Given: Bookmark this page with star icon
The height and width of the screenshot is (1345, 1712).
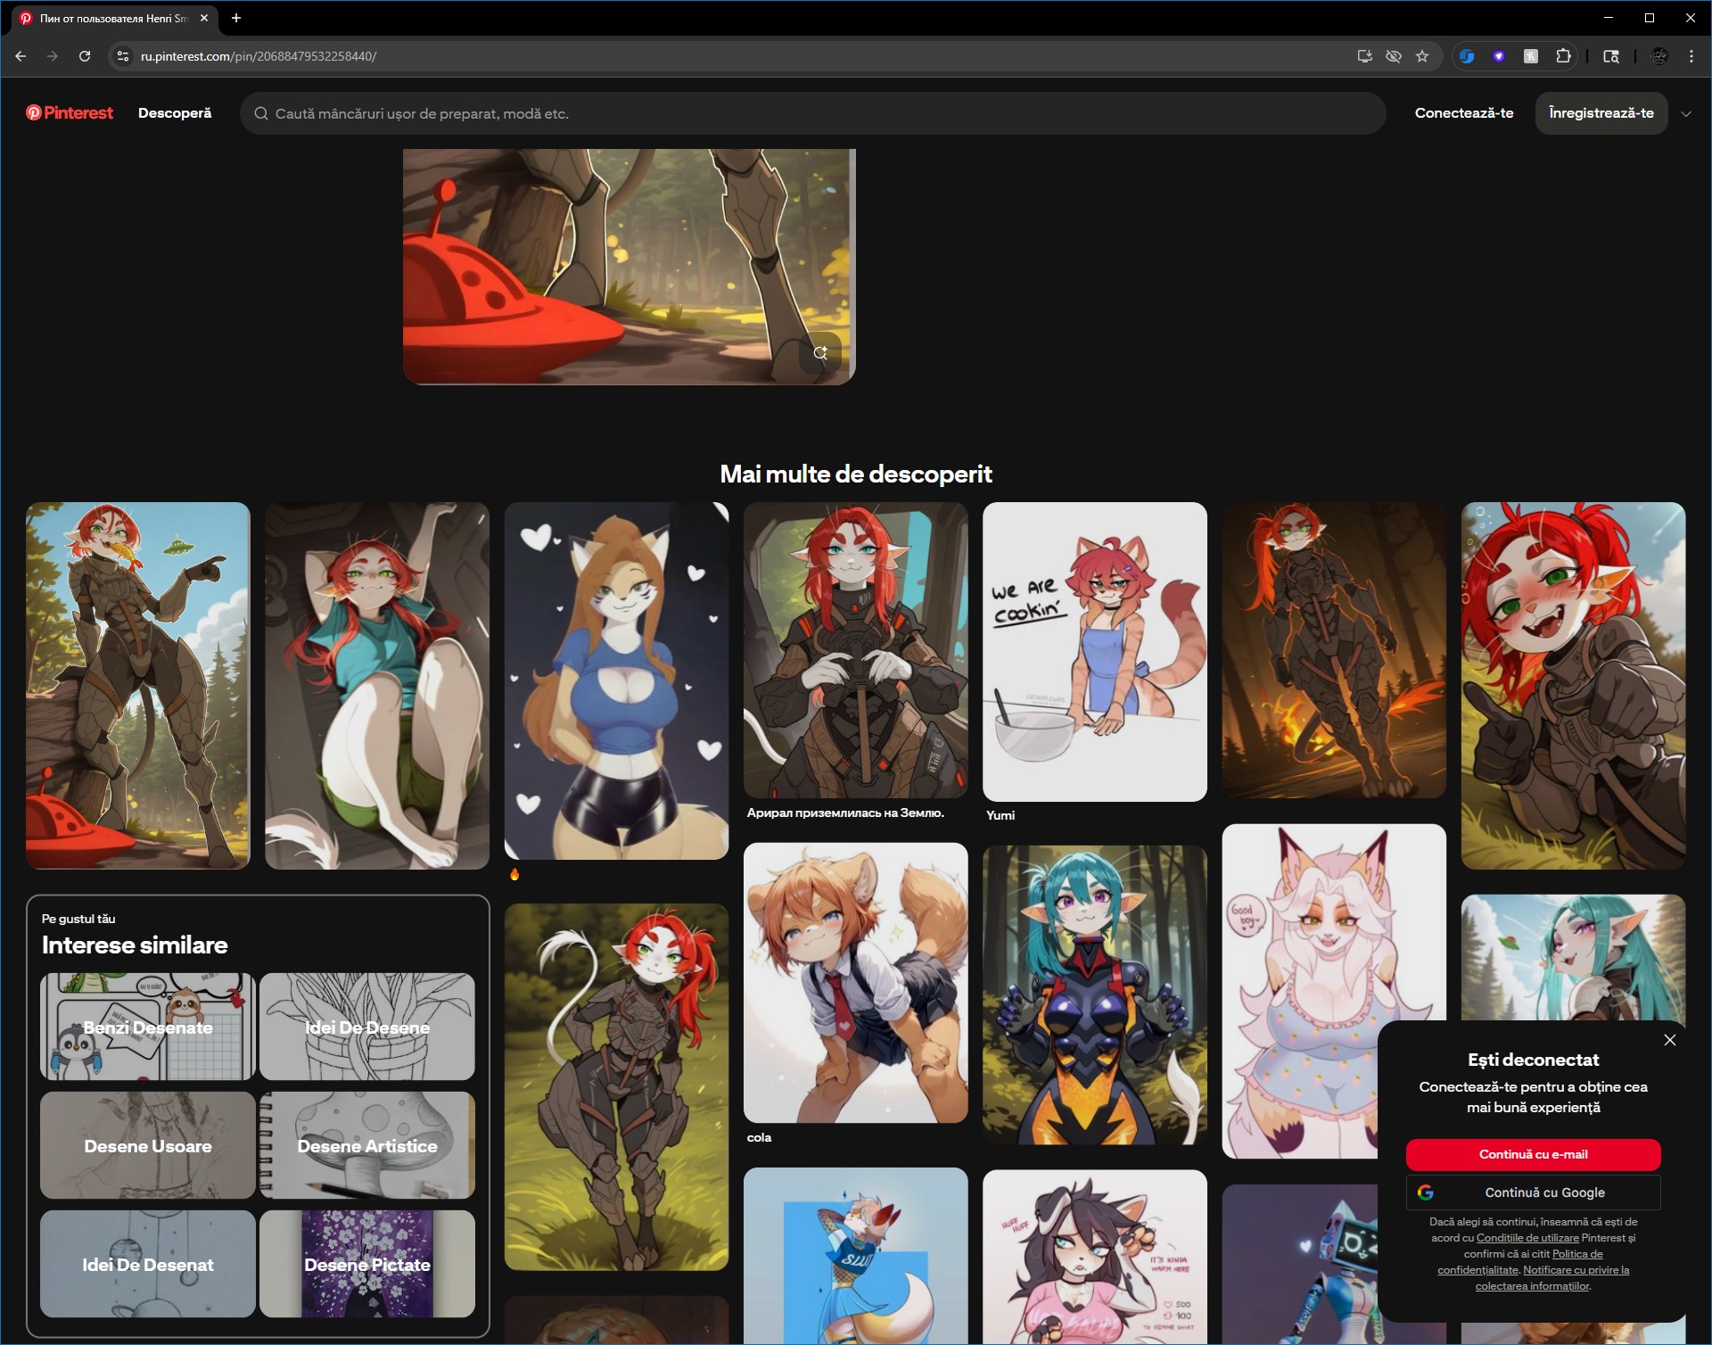Looking at the screenshot, I should (1422, 56).
